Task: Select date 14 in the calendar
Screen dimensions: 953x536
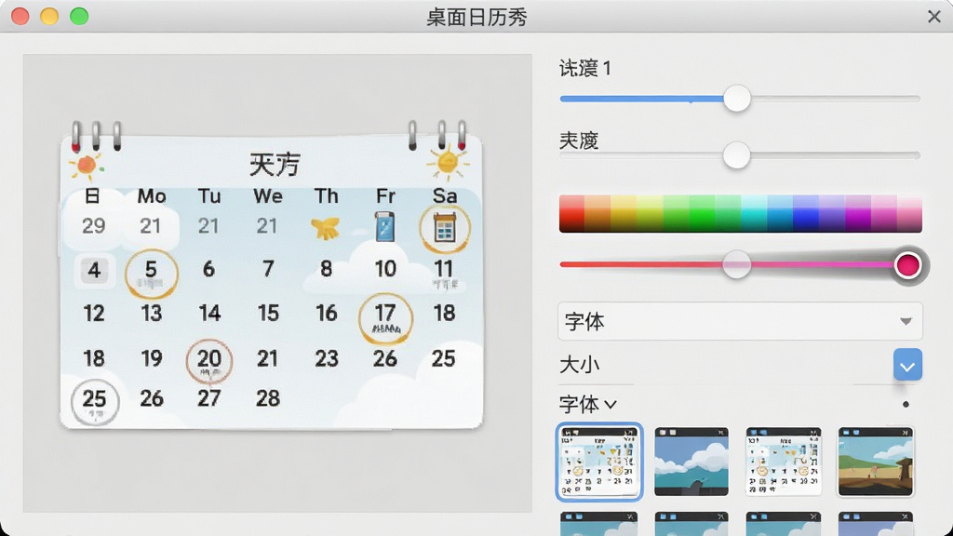Action: [209, 314]
